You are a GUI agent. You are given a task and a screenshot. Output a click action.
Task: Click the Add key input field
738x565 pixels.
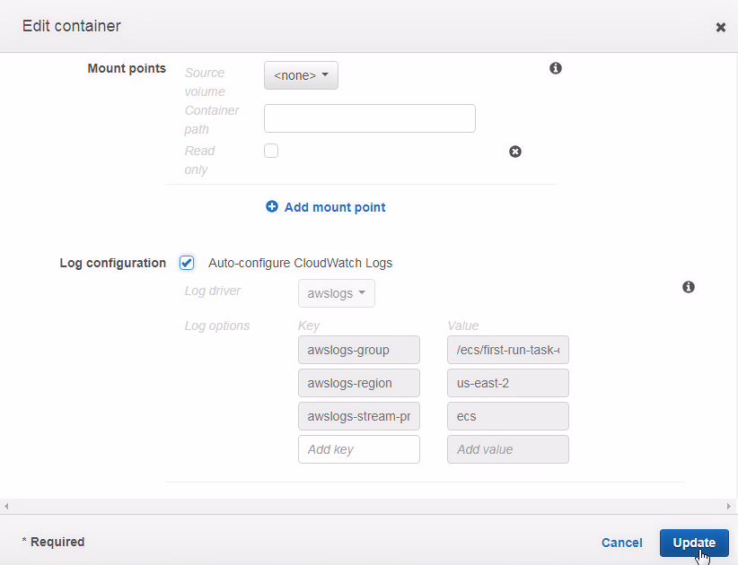[358, 449]
